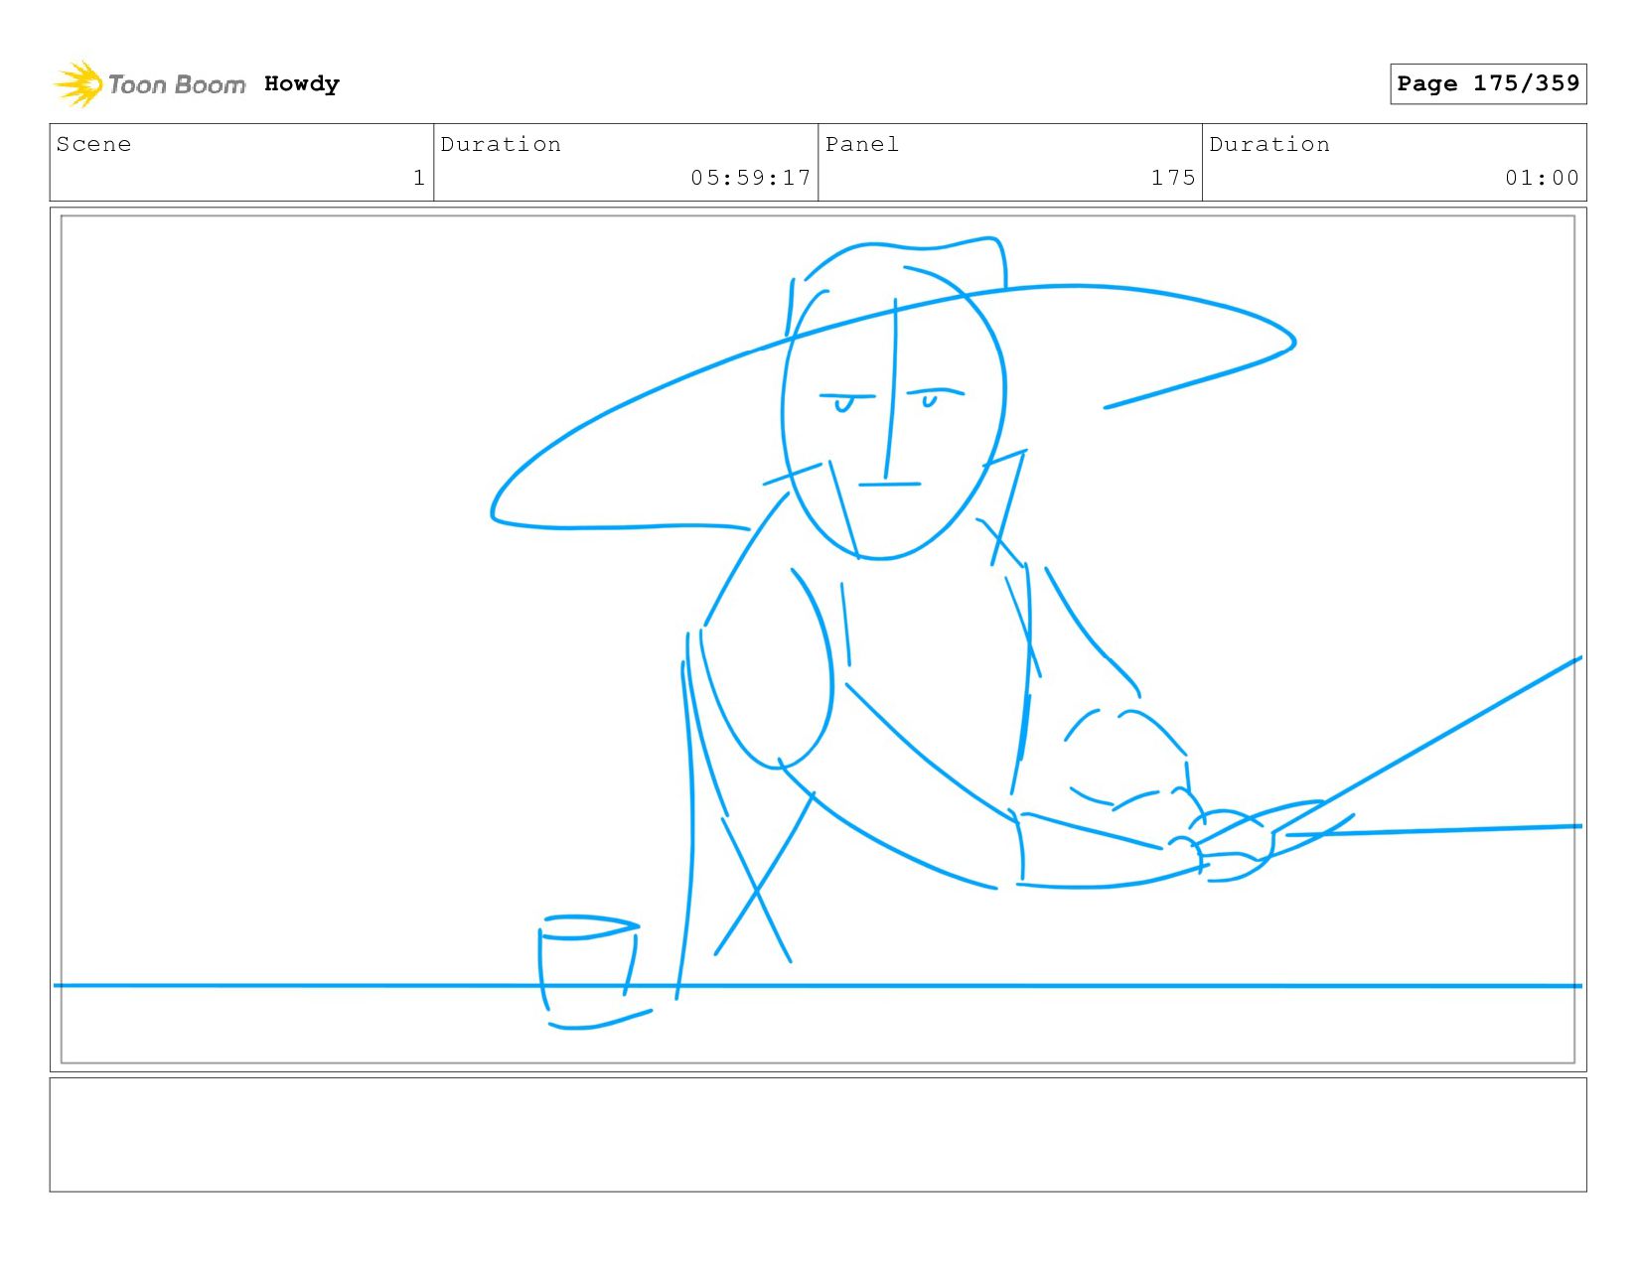Click the Panel label
Viewport: 1639px width, 1266px height.
tap(862, 145)
